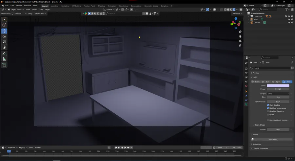This screenshot has height=161, width=295.
Task: Select the Annotate tool
Action: (x=4, y=54)
